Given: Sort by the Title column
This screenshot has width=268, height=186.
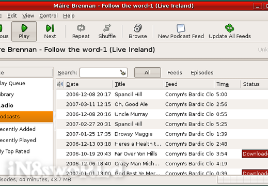Looking at the screenshot, I should (138, 84).
